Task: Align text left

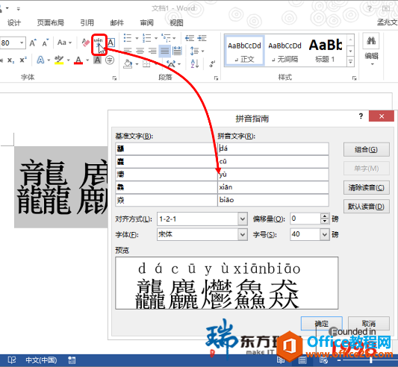Action: [x=128, y=51]
